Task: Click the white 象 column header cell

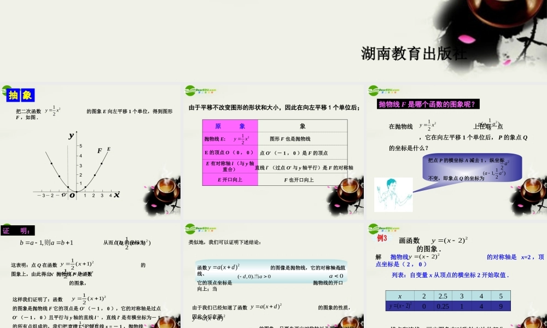Action: tap(302, 126)
